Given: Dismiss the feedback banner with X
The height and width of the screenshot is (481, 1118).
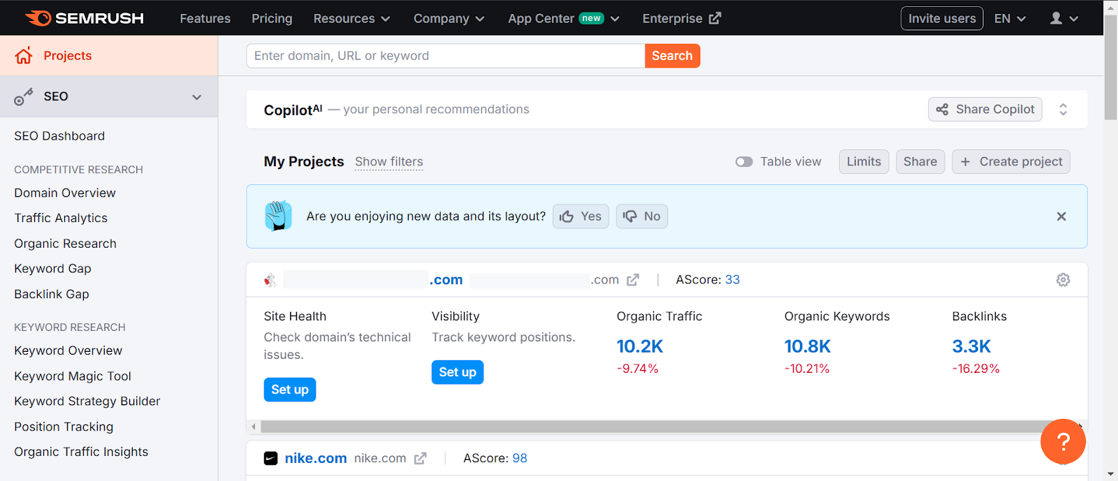Looking at the screenshot, I should click(x=1061, y=216).
